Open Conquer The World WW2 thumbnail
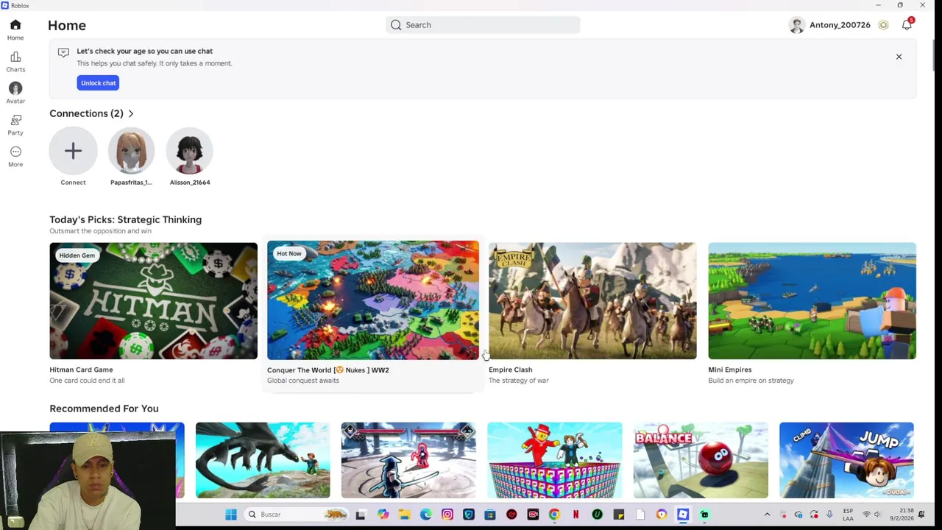 [x=372, y=300]
